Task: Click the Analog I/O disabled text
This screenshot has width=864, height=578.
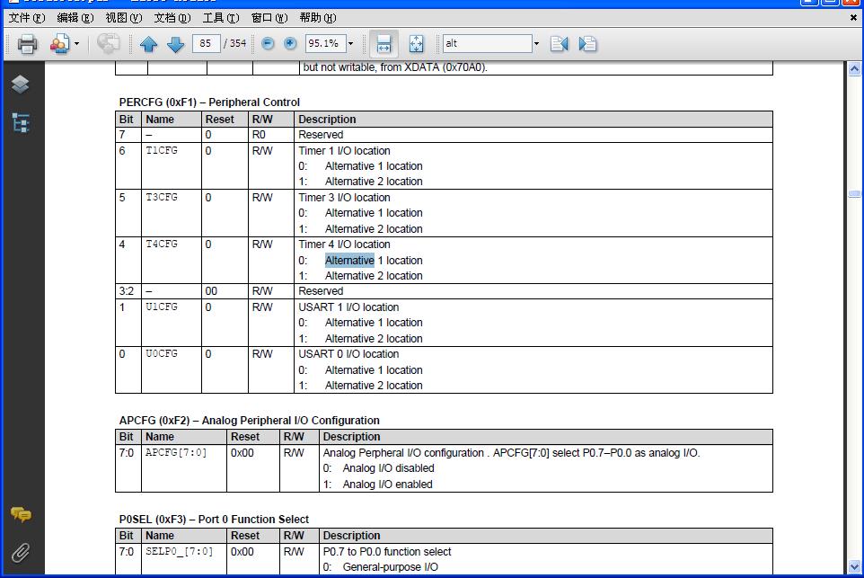Action: (x=389, y=467)
